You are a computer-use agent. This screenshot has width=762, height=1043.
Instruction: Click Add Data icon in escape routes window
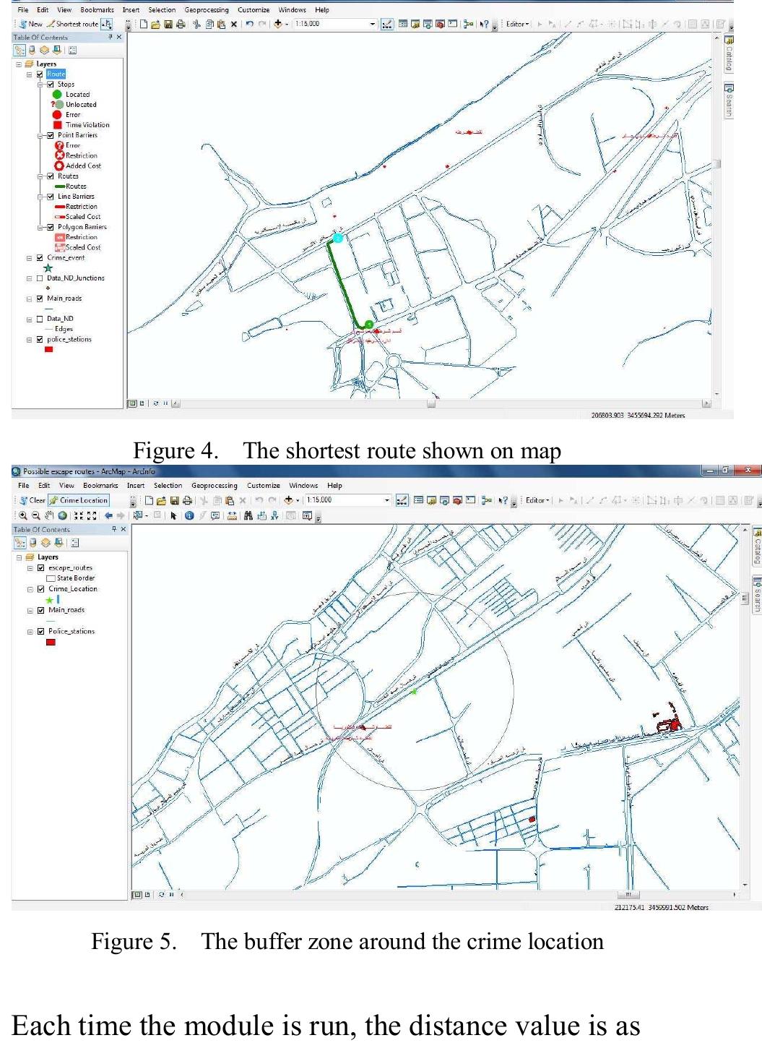[x=288, y=500]
